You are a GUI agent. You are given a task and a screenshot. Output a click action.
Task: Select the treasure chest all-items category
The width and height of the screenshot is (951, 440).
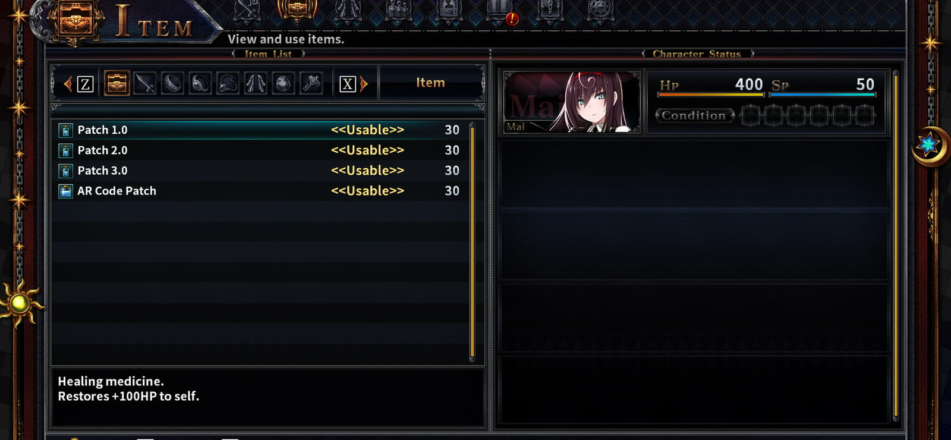(116, 83)
